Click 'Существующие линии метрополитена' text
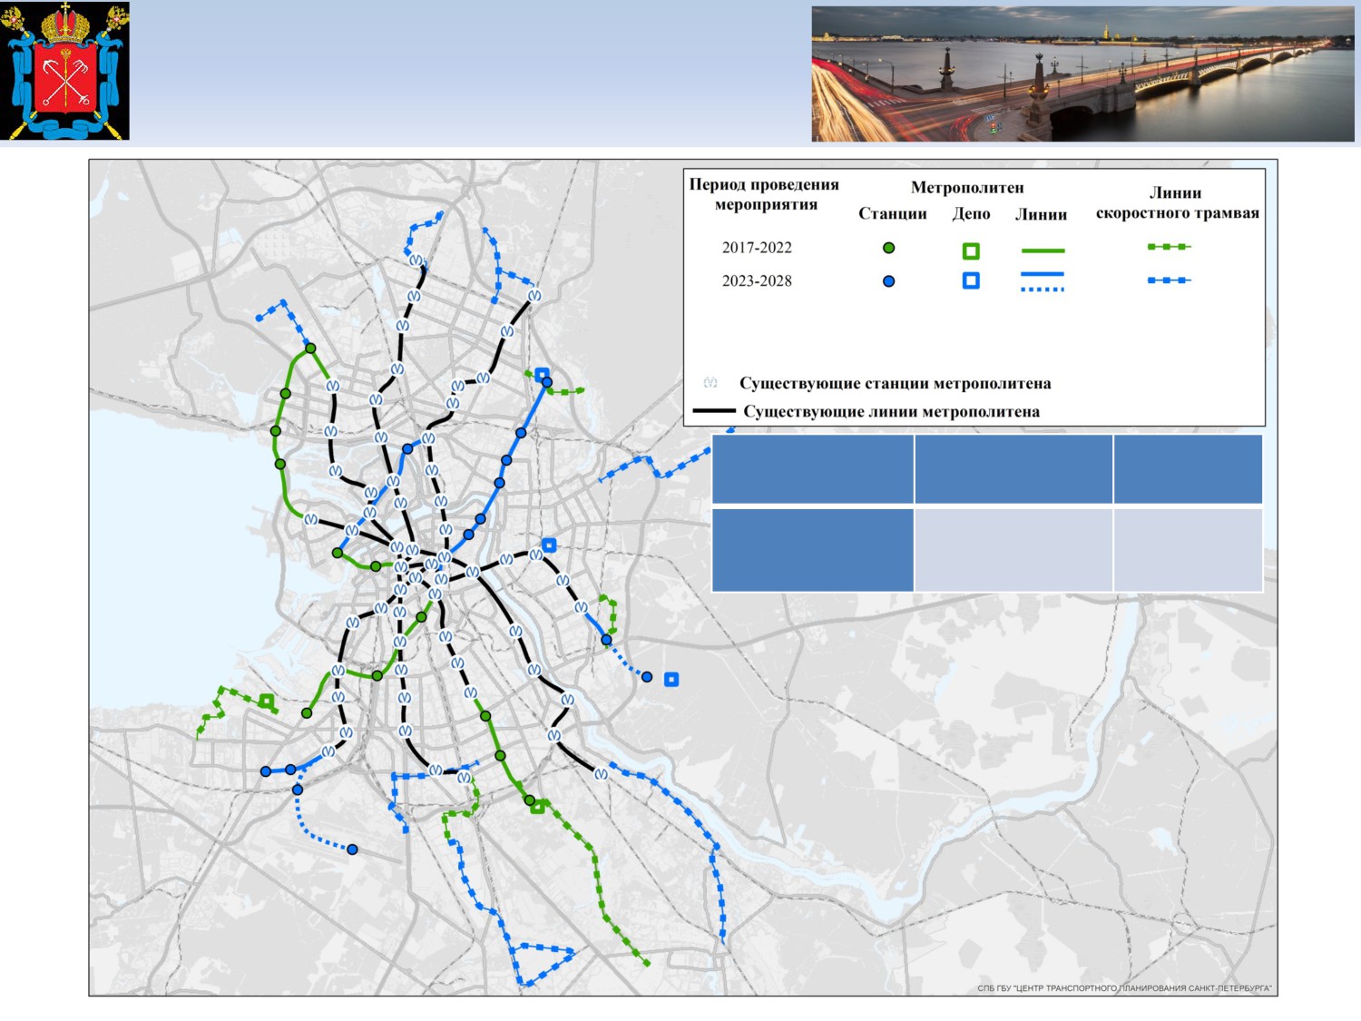 (891, 411)
